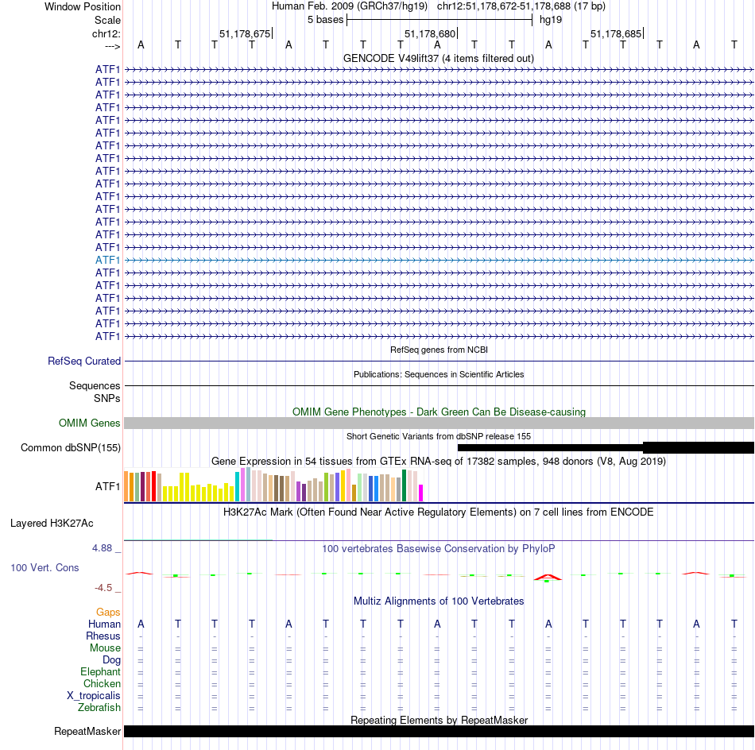Select the light-blue highlighted ATF1 transcript label

pyautogui.click(x=107, y=260)
